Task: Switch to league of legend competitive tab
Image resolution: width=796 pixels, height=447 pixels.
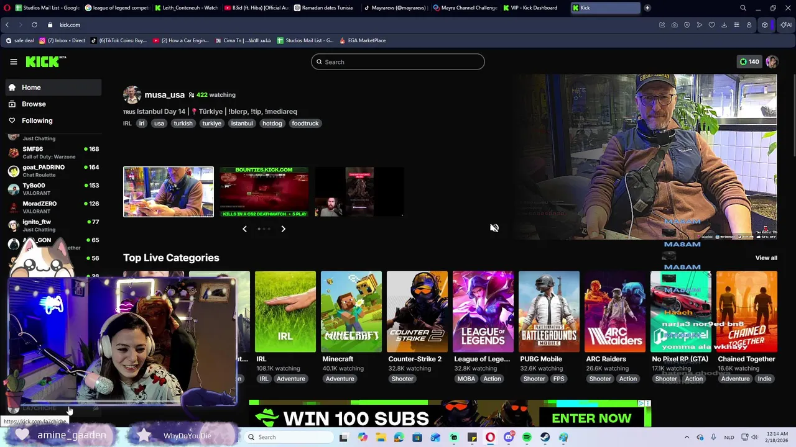Action: (117, 8)
